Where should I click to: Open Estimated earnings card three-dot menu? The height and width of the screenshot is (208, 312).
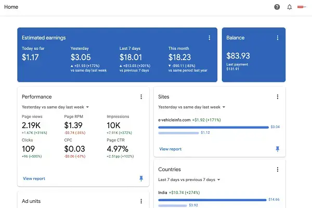pos(209,38)
